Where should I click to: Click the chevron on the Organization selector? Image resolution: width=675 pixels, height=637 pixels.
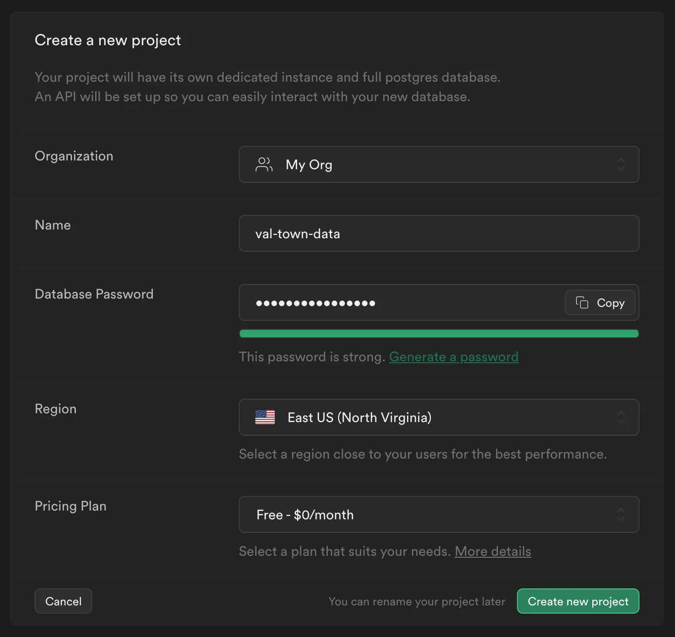[x=621, y=164]
